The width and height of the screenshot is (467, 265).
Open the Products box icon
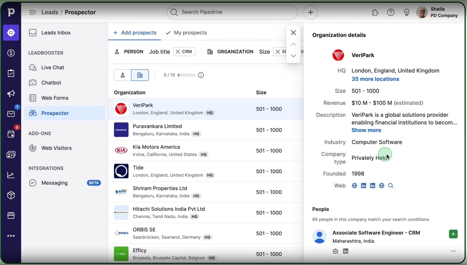pyautogui.click(x=11, y=195)
